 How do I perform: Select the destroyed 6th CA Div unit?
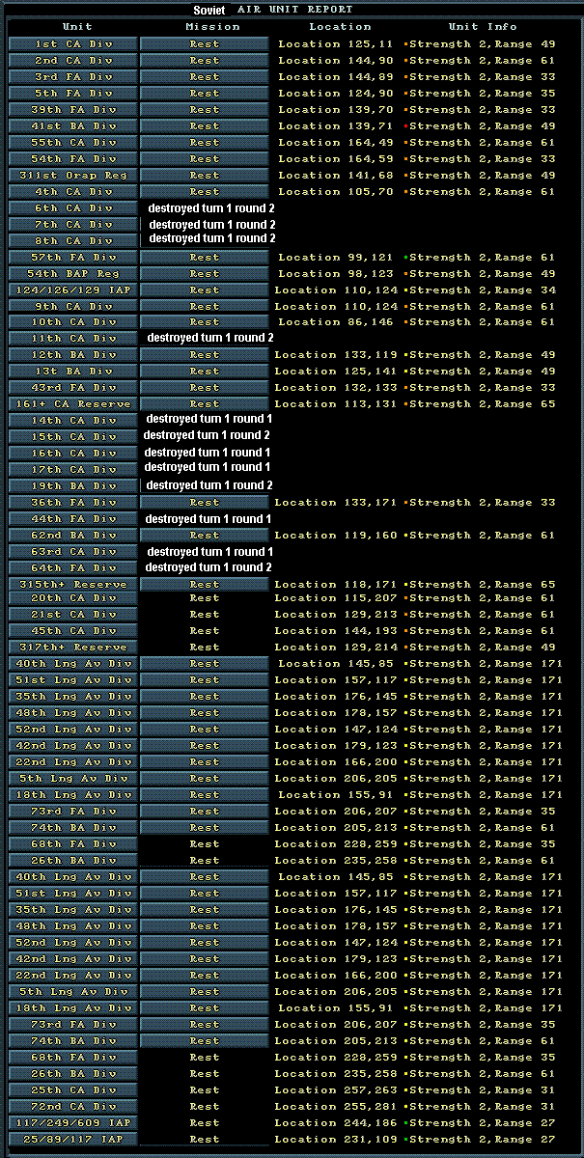pos(73,208)
